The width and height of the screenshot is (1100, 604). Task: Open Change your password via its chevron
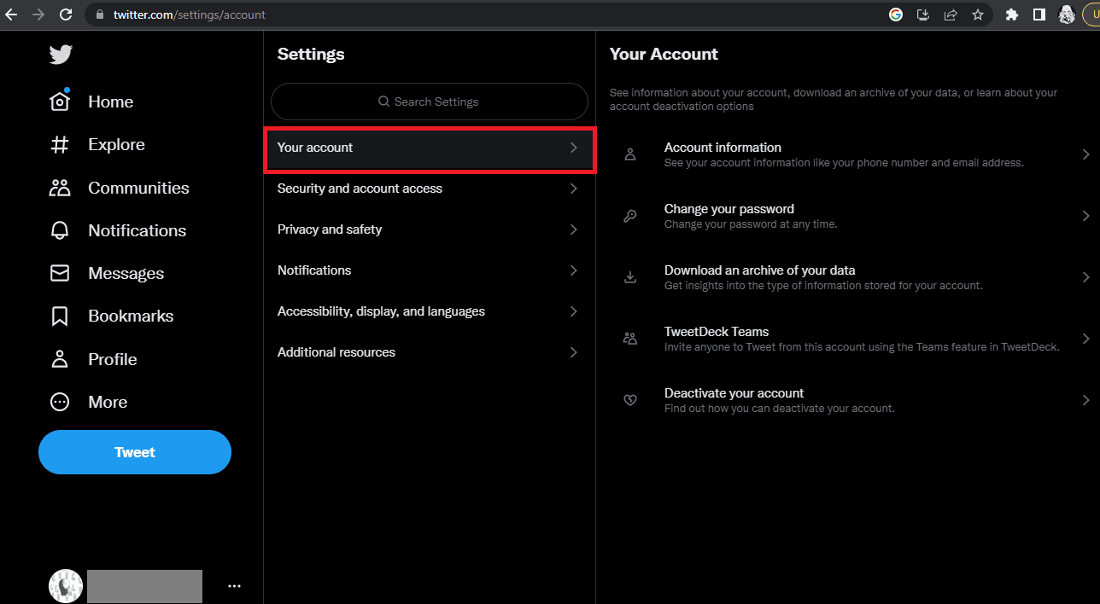[1086, 216]
